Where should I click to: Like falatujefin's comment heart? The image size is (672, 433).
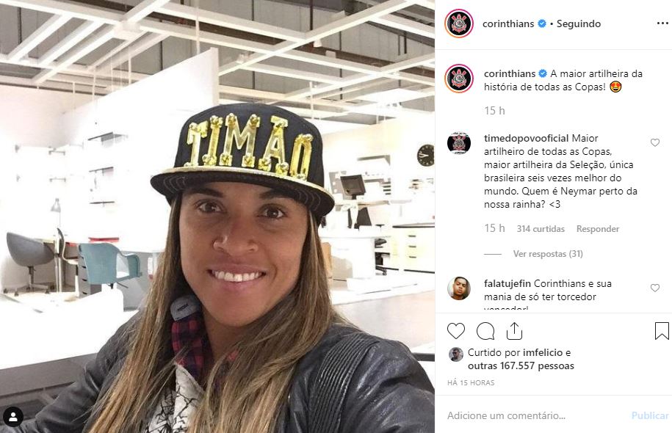(655, 288)
